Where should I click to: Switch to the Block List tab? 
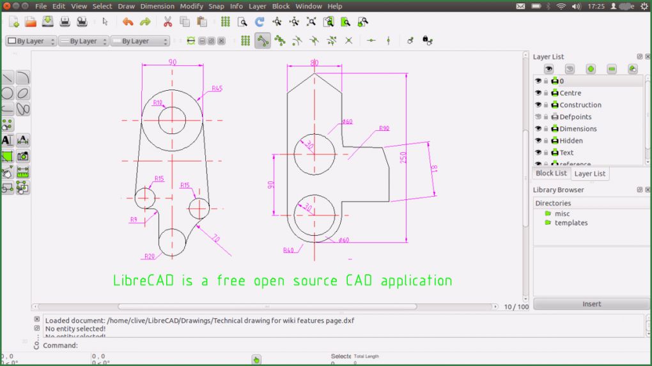(551, 173)
